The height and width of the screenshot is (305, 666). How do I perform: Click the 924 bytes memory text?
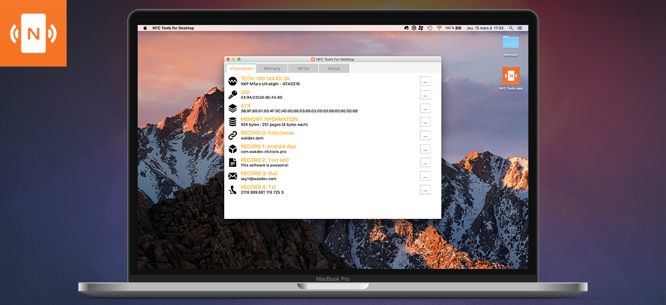pyautogui.click(x=274, y=125)
